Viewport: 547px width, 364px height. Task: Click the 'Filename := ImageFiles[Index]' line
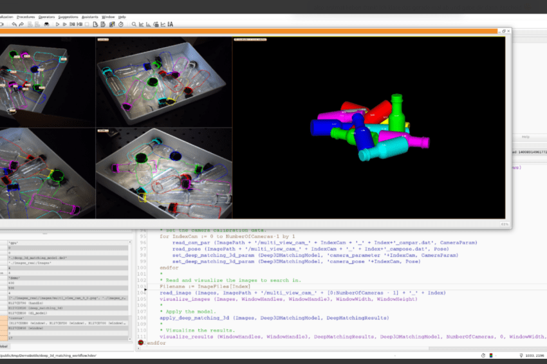click(x=205, y=287)
